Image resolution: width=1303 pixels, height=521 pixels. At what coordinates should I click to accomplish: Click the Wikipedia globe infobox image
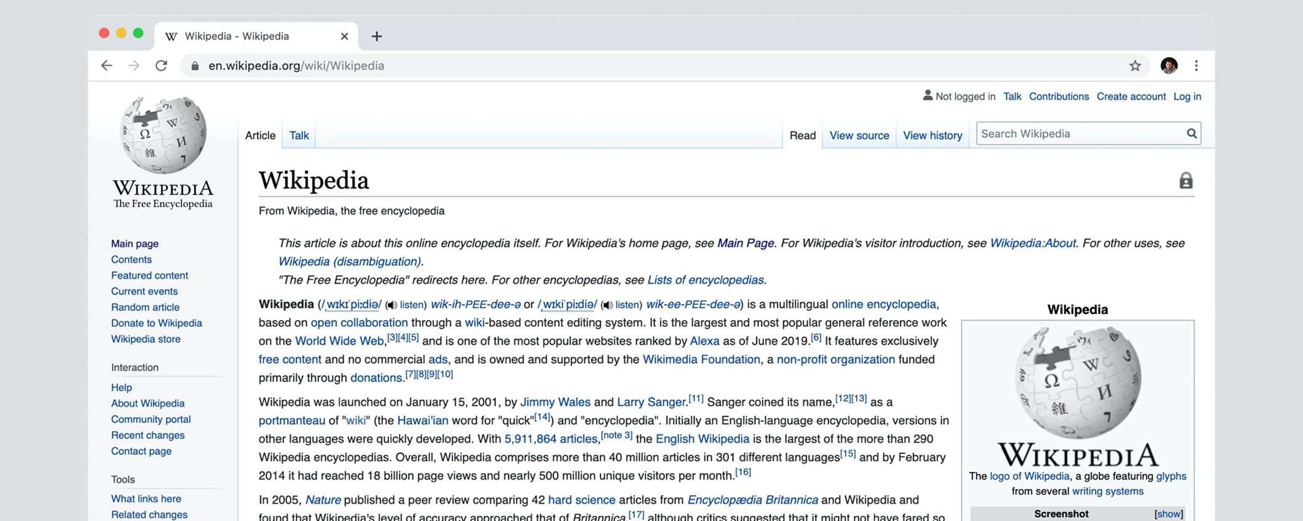pyautogui.click(x=1077, y=383)
